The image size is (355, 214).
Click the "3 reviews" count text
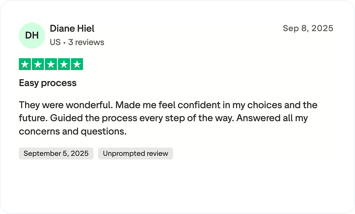[x=86, y=42]
